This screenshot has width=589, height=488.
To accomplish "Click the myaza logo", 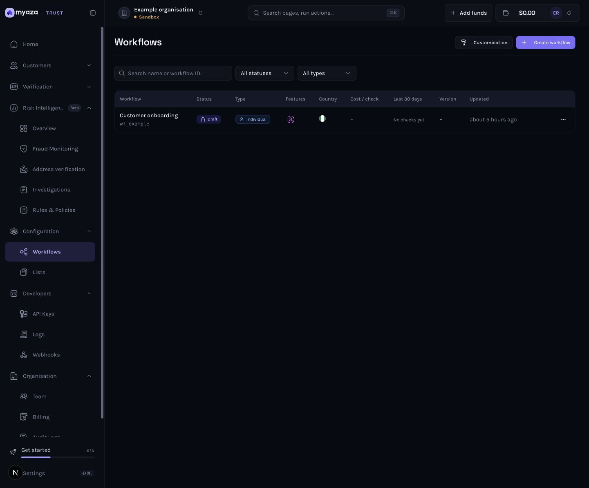I will [22, 13].
